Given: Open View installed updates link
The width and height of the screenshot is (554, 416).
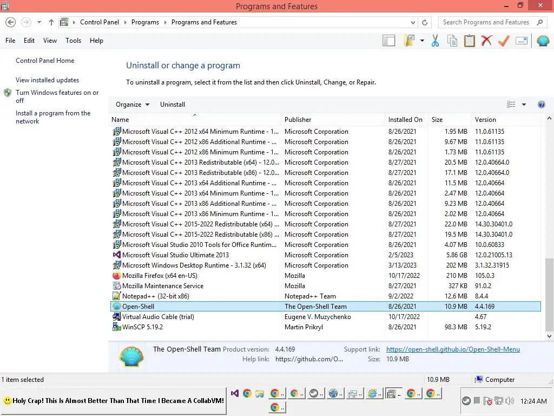Looking at the screenshot, I should tap(48, 80).
